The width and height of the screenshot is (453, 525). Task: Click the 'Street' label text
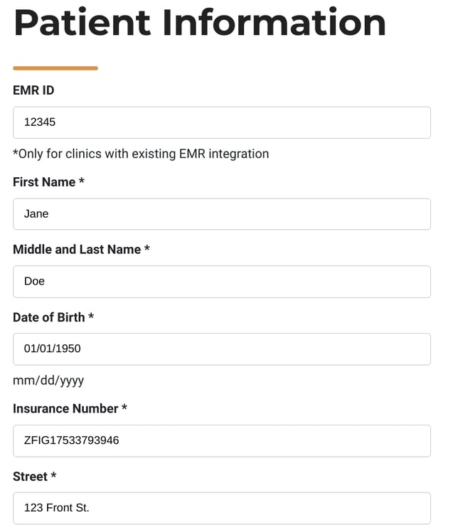point(30,477)
